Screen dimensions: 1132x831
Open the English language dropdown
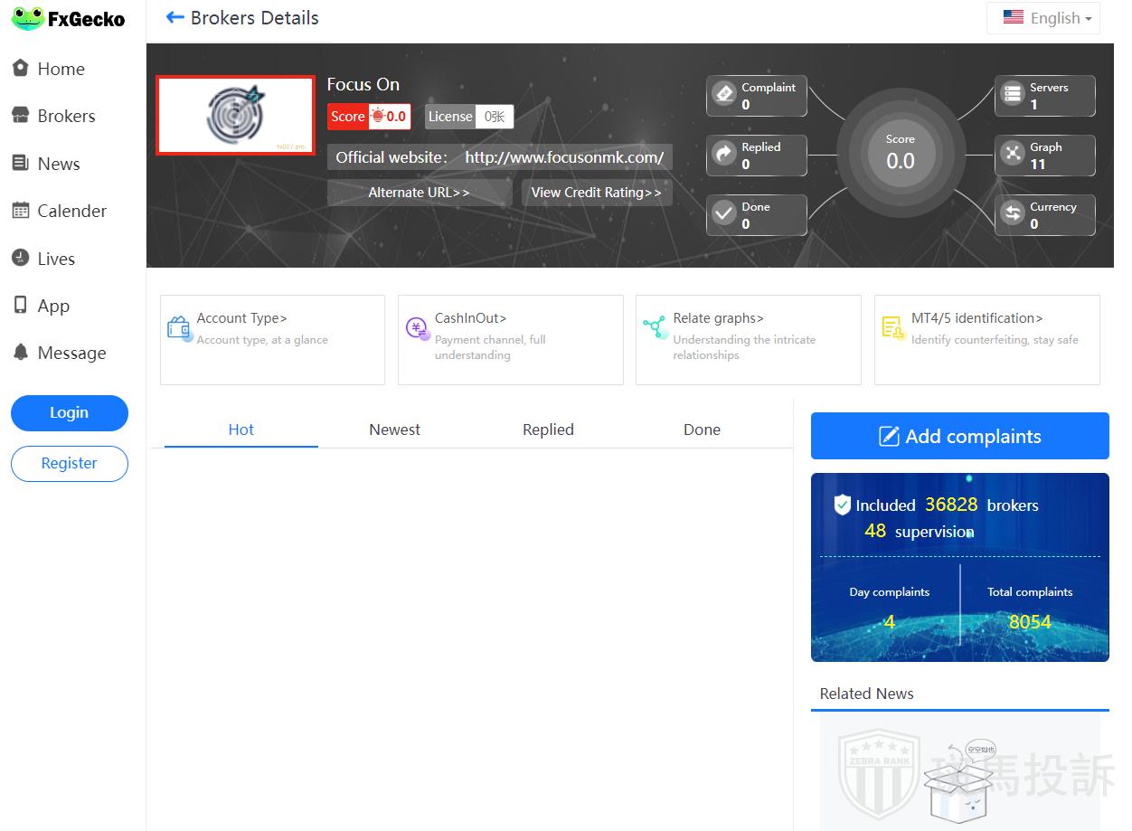(x=1043, y=18)
